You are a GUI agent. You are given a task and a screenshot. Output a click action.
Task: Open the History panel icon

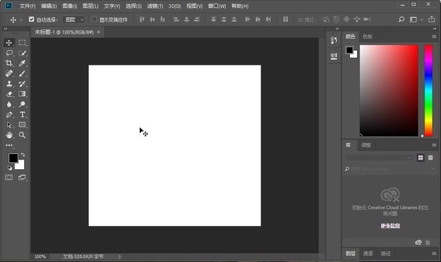coord(334,41)
